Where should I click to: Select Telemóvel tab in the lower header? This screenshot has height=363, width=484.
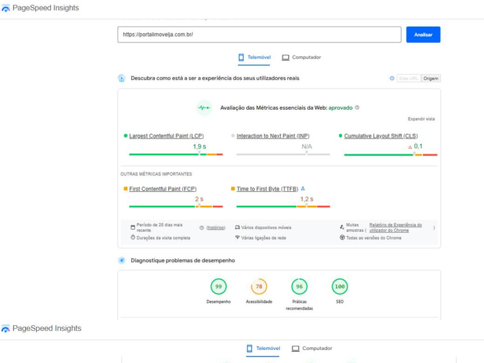[x=263, y=348]
